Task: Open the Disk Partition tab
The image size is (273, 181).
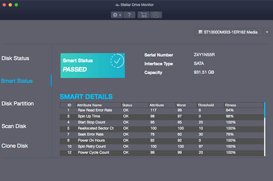Action: click(x=17, y=104)
